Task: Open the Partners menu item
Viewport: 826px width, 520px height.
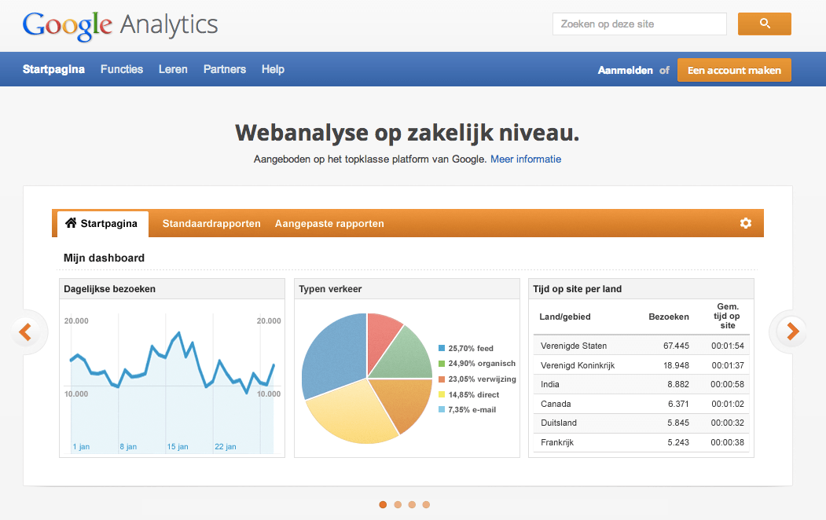Action: tap(225, 69)
